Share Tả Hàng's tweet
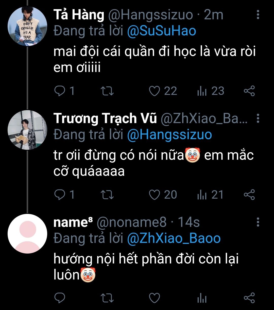Screen dimensions: 274x310 pos(249,91)
